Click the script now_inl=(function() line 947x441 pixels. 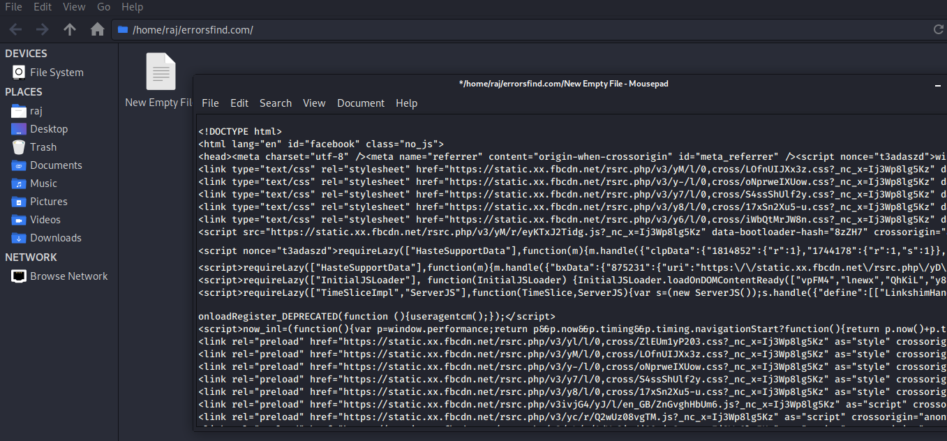coord(572,329)
